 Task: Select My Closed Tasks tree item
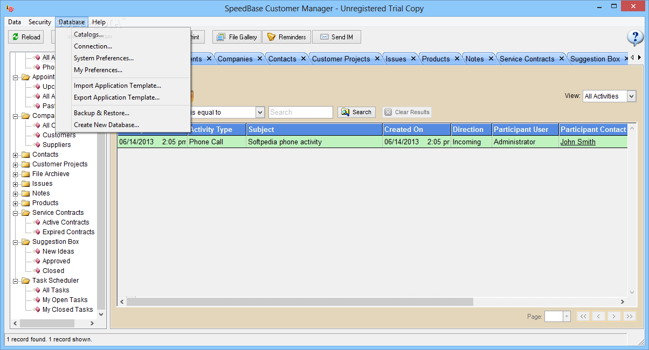[x=67, y=310]
